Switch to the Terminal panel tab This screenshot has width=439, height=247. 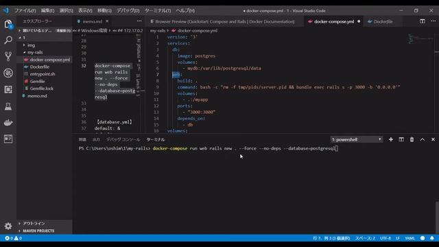pyautogui.click(x=156, y=139)
